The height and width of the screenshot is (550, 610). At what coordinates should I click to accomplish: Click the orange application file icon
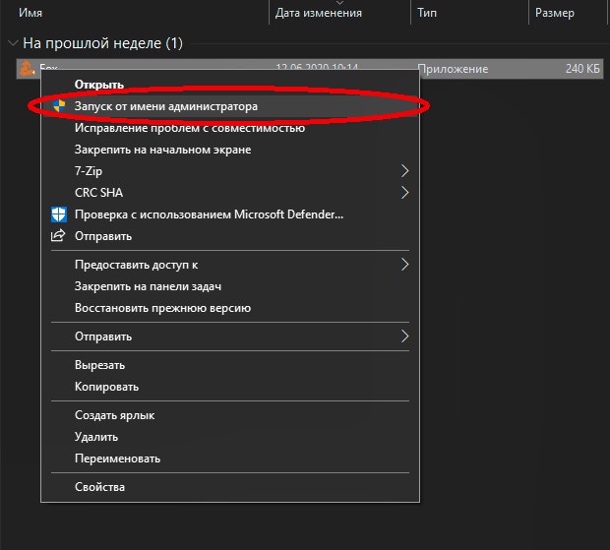pos(27,69)
